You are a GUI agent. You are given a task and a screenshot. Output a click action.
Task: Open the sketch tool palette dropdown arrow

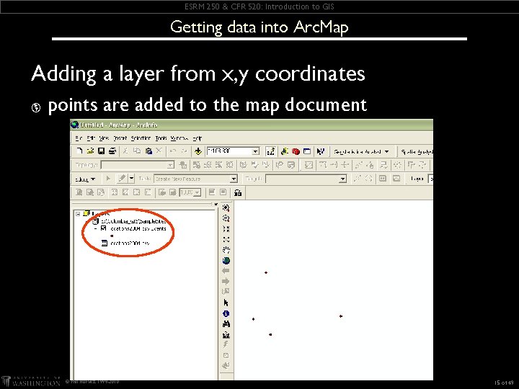click(x=131, y=179)
